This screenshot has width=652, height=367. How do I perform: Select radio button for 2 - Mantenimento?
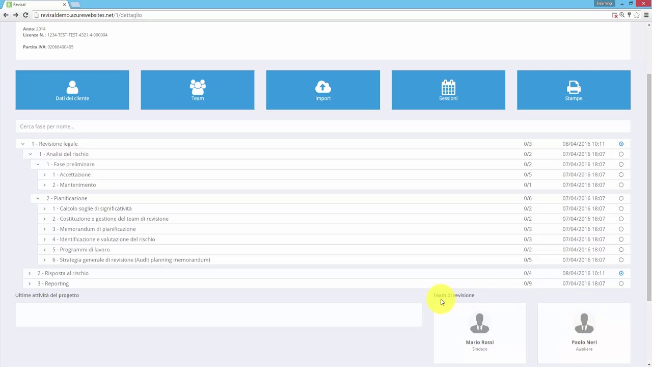(x=621, y=185)
